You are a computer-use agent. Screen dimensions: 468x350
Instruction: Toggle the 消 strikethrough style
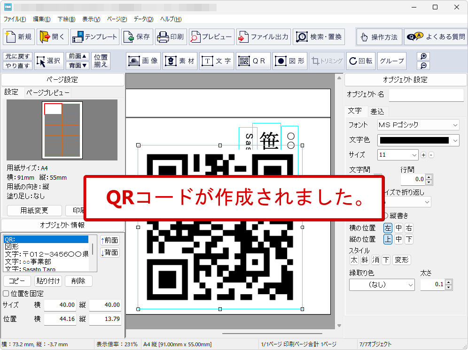tap(375, 260)
